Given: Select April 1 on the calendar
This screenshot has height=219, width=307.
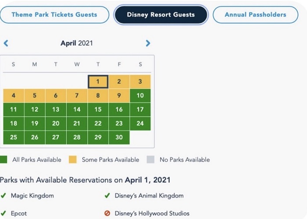Looking at the screenshot, I should [98, 82].
